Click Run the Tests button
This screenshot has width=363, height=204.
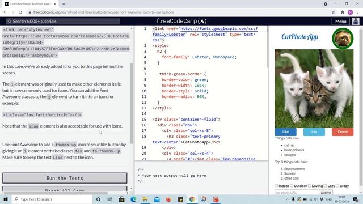(x=65, y=178)
